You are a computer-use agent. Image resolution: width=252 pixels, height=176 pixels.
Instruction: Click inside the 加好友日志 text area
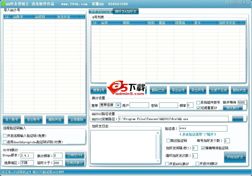(124, 147)
